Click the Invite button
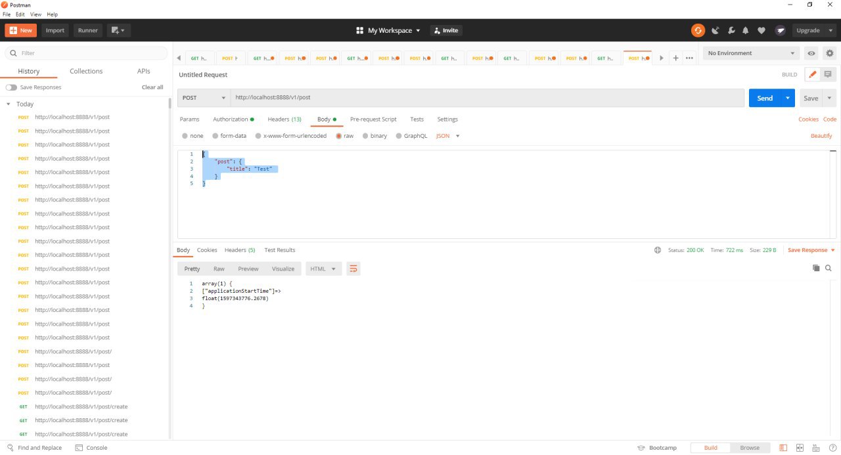841x455 pixels. (x=446, y=30)
